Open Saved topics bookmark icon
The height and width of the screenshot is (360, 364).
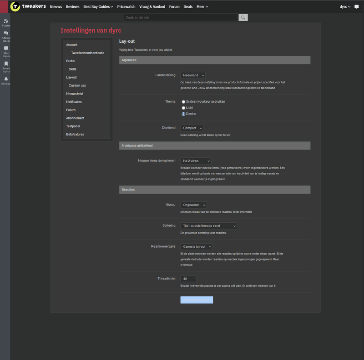[x=6, y=64]
